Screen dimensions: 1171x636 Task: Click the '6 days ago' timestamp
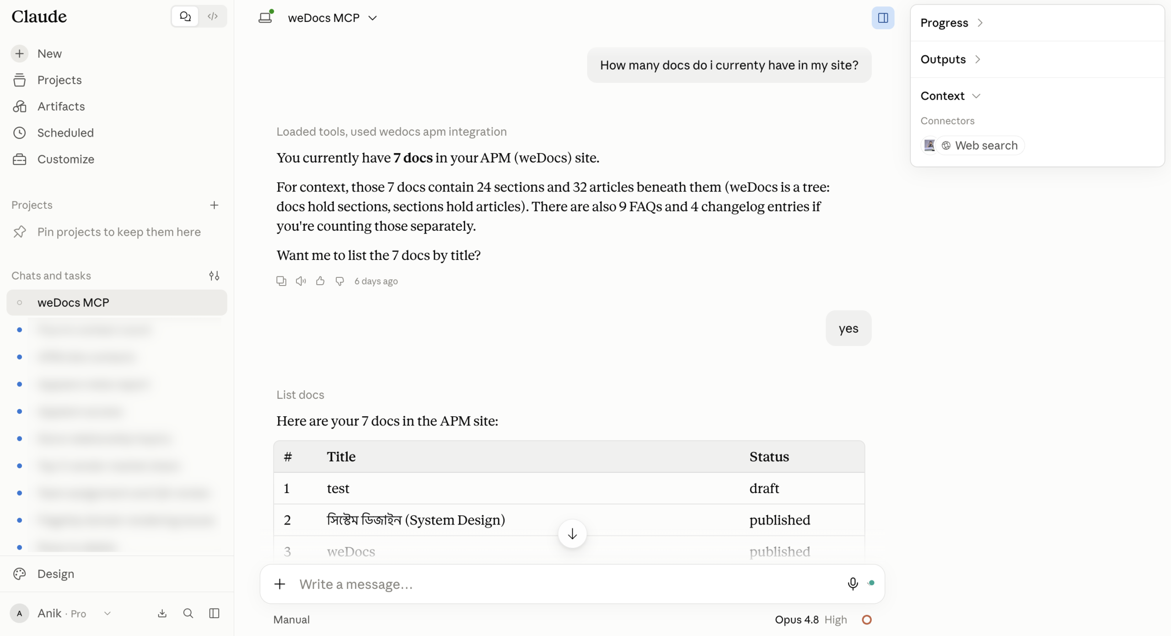coord(376,281)
